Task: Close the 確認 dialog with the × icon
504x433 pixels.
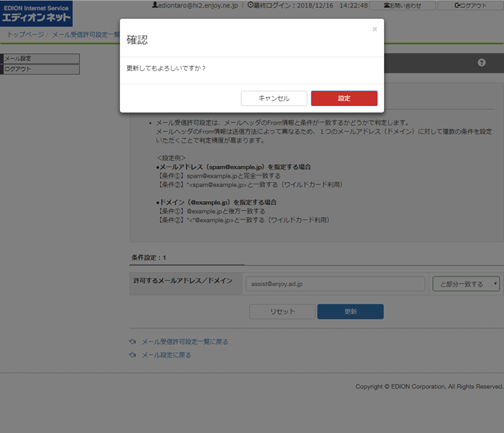Action: pyautogui.click(x=375, y=29)
